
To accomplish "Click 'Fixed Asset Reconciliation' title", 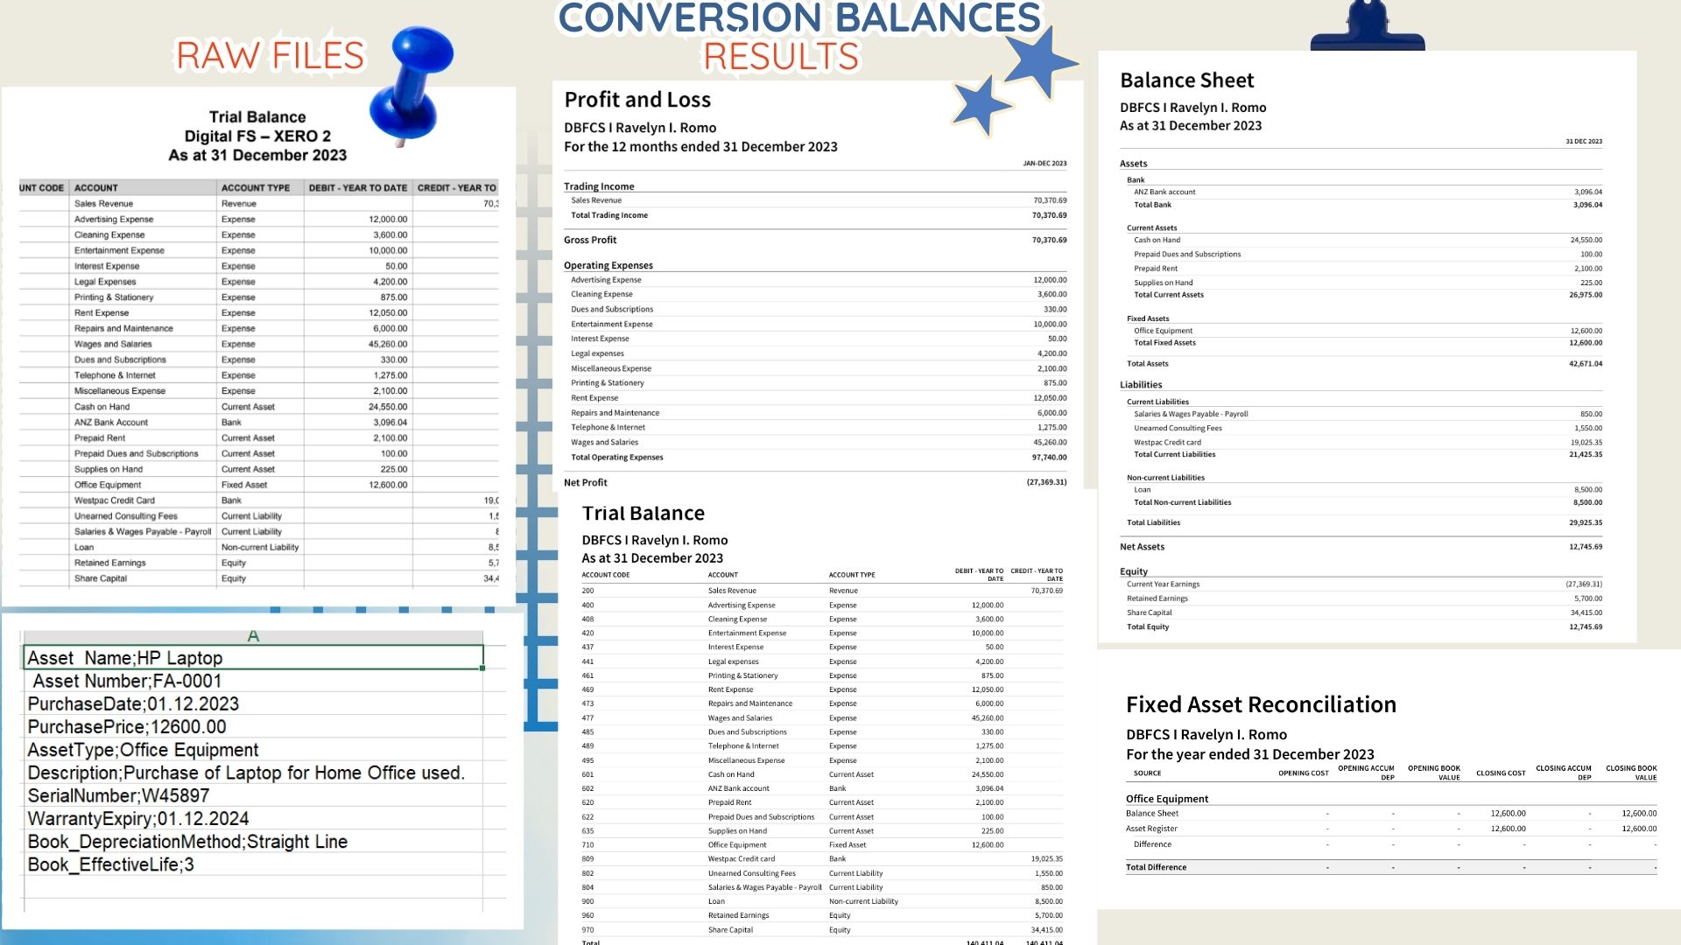I will [1261, 705].
